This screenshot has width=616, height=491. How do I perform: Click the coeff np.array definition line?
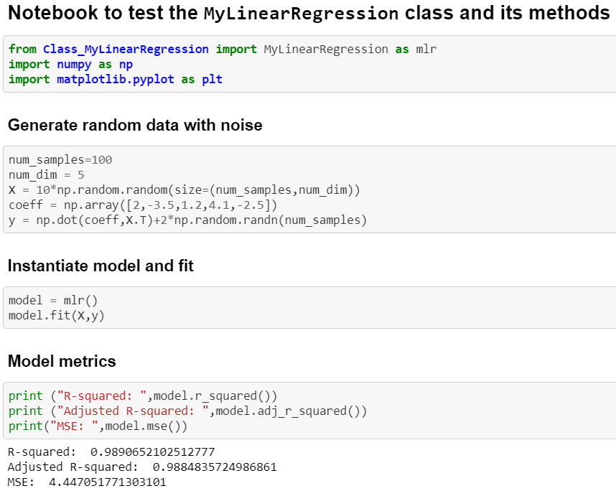click(148, 205)
